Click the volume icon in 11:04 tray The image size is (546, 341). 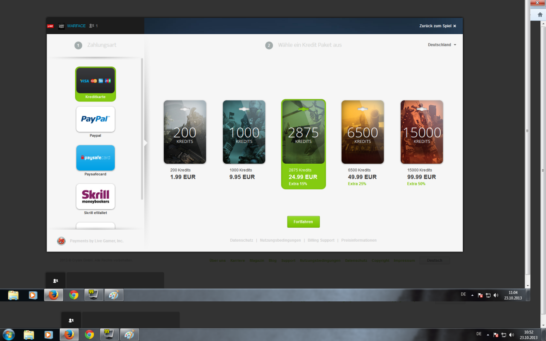[x=496, y=295]
